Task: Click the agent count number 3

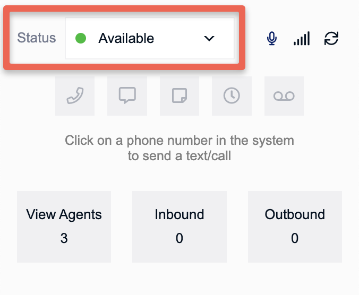Action: pos(64,239)
